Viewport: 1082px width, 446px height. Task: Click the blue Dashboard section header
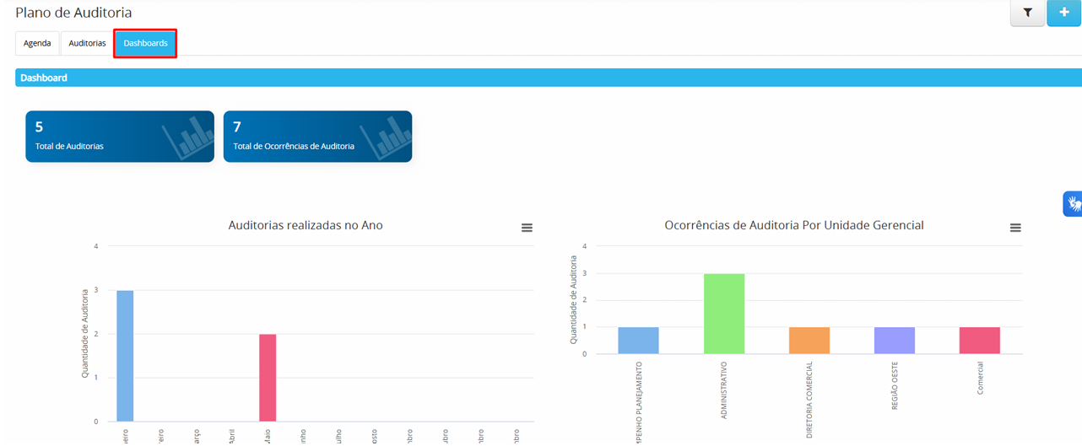tap(540, 78)
